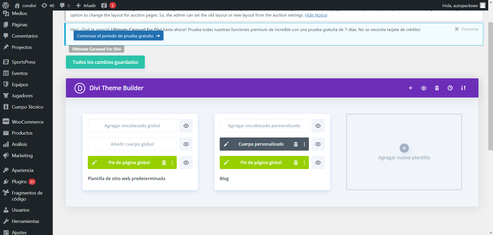Open portability import export arrows icon

(x=463, y=88)
